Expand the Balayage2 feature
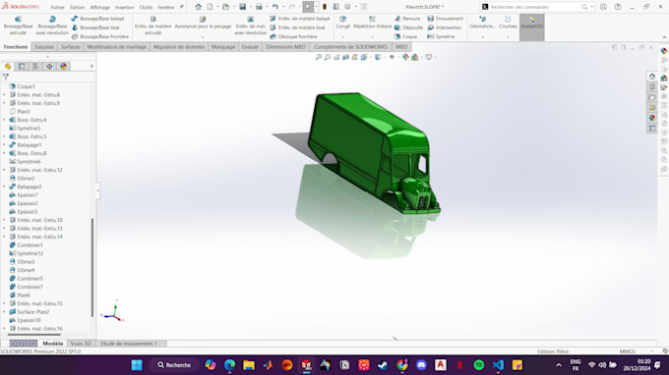Screen dimensions: 669x375 click(x=4, y=187)
